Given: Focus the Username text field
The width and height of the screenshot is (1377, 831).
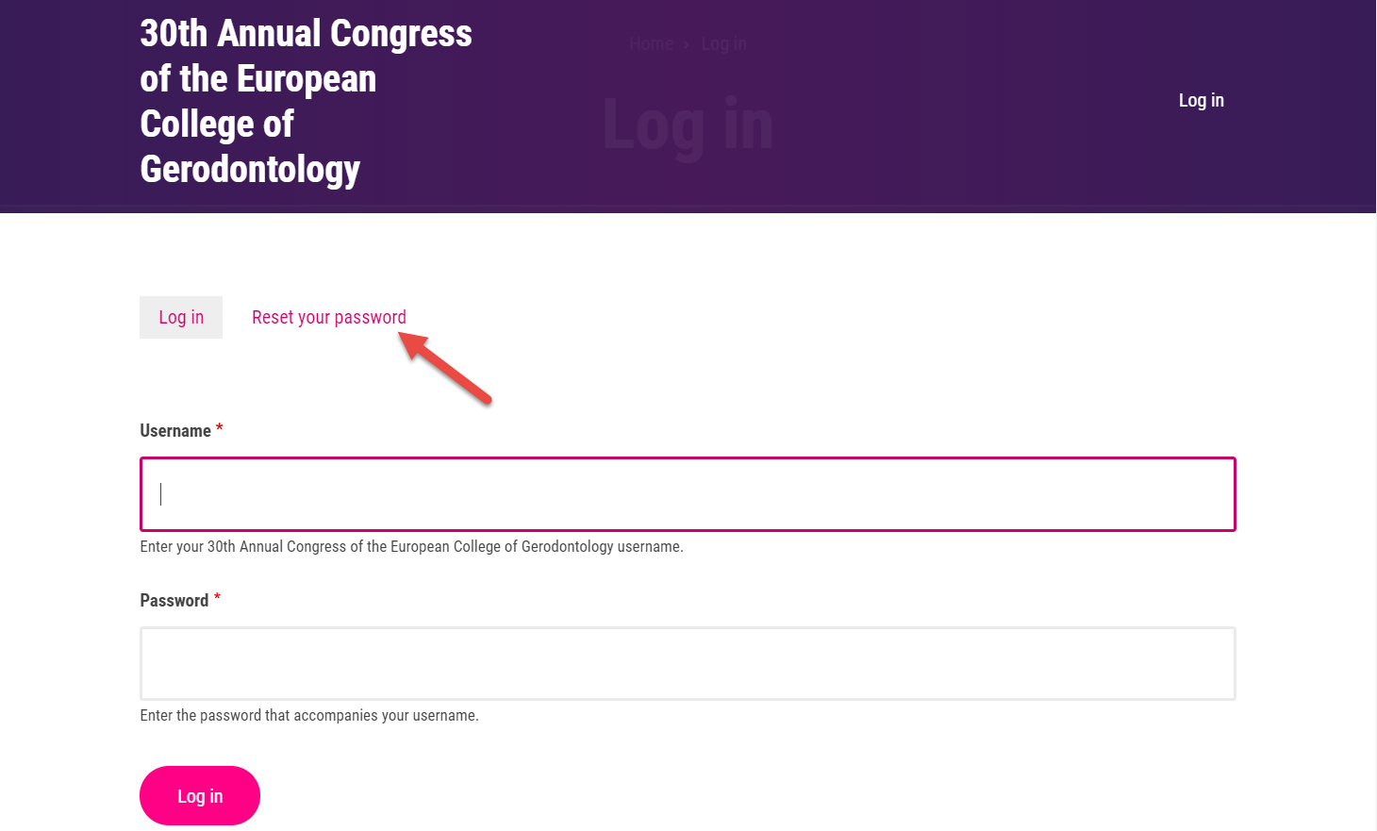Looking at the screenshot, I should pos(688,494).
